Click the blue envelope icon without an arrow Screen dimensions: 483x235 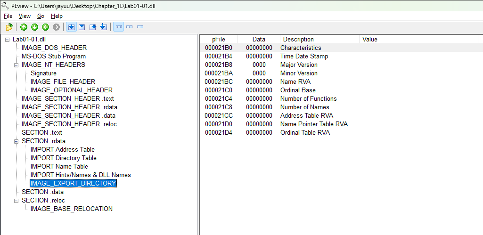pos(82,27)
